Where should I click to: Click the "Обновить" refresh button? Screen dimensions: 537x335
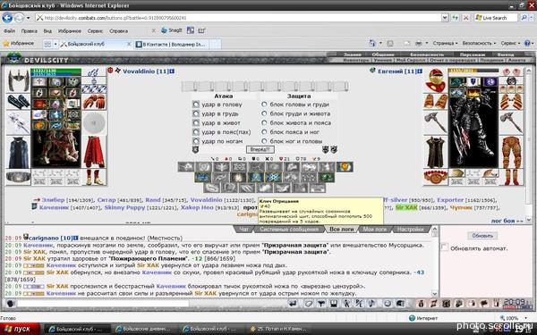(x=482, y=236)
